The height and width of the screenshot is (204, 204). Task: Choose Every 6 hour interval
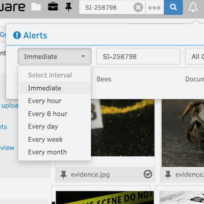pos(55,114)
